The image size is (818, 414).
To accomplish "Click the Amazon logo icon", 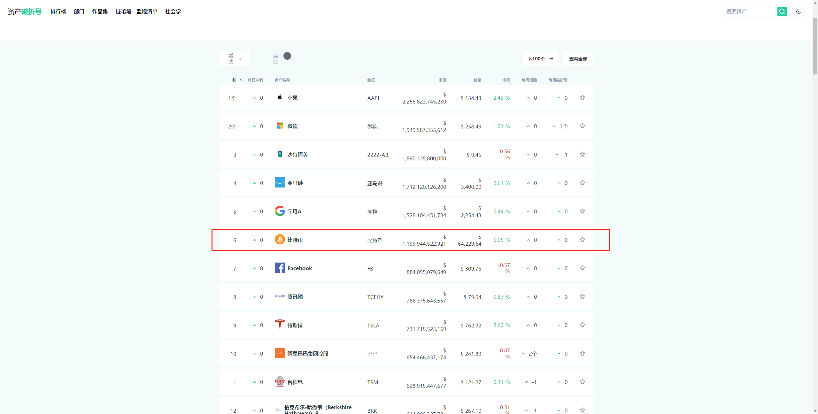I will tap(280, 183).
